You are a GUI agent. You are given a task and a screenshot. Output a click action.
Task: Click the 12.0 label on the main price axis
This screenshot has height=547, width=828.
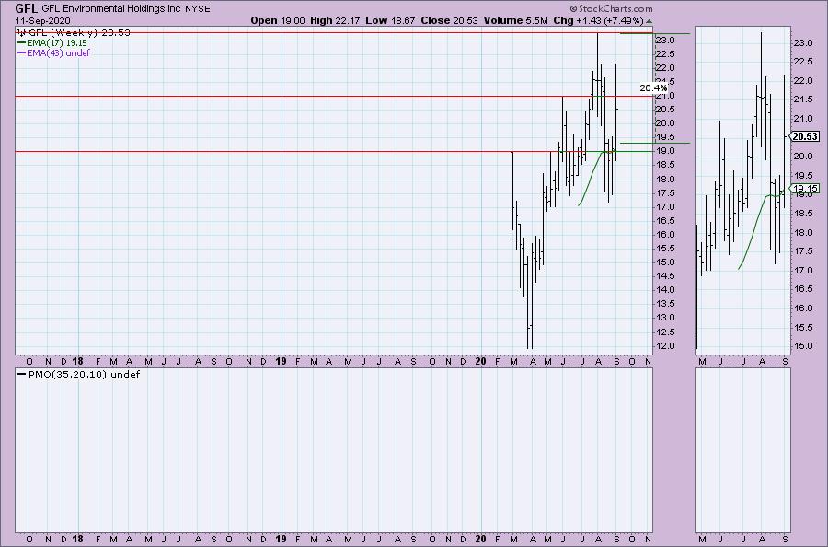point(664,345)
